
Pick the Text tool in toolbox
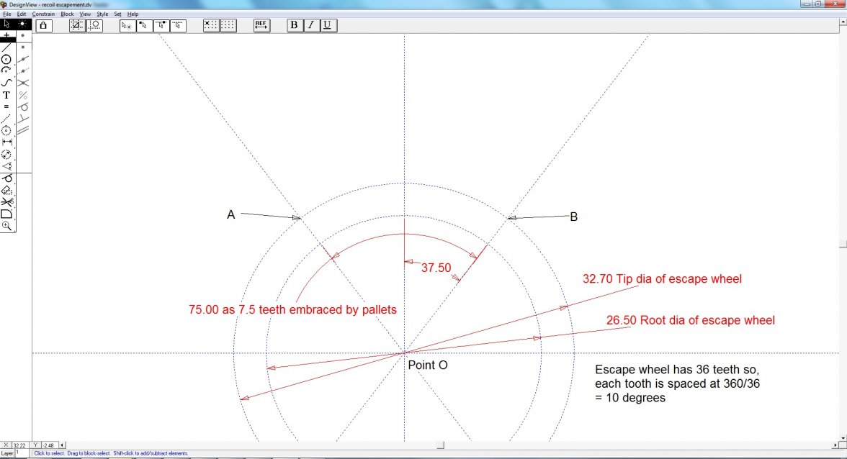(x=6, y=95)
